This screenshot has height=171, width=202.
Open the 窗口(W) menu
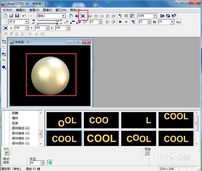[x=61, y=10]
